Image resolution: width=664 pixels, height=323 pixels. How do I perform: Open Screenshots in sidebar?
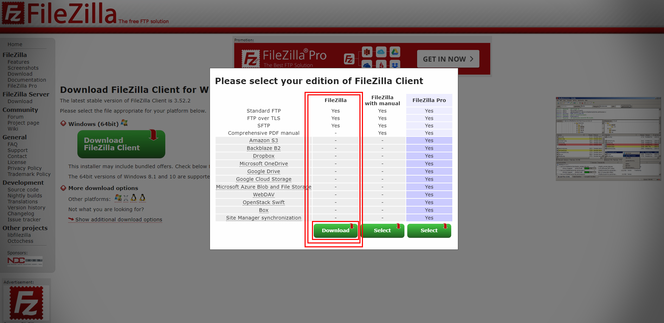(23, 68)
